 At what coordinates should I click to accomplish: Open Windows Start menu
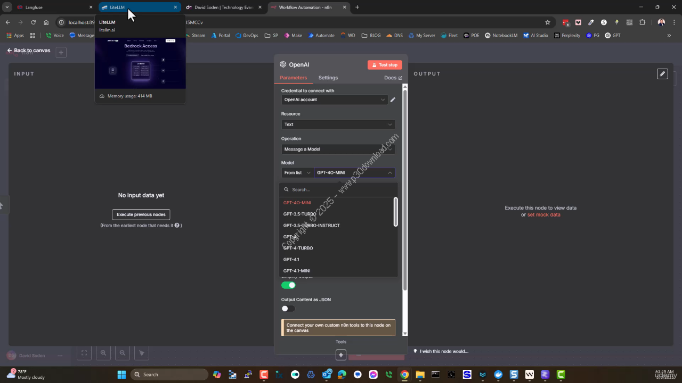(x=121, y=374)
